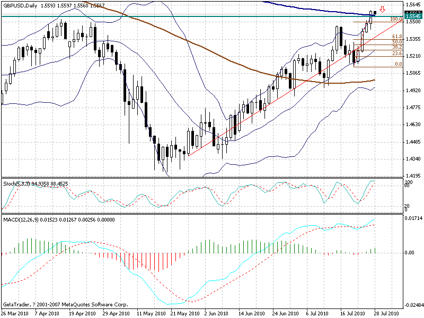Screen dimensions: 424x318
Task: Click the Fibonacci 50.0 level label
Action: (x=397, y=42)
